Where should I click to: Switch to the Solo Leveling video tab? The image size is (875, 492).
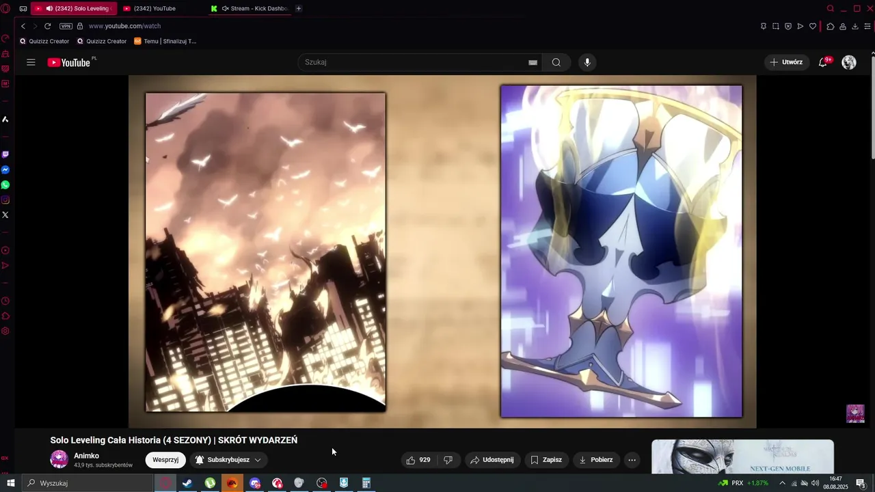(74, 8)
